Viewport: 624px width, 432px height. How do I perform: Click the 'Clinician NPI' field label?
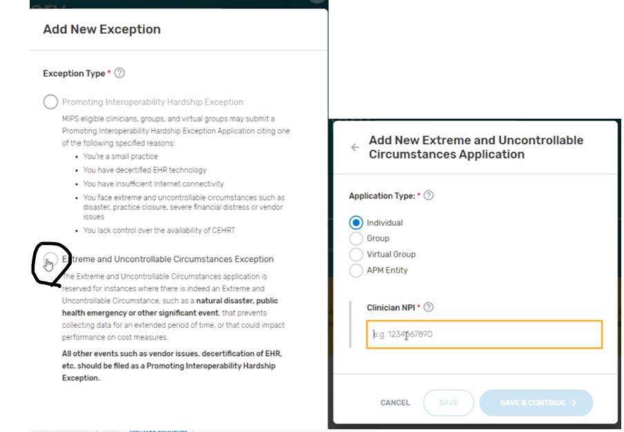[x=391, y=308]
